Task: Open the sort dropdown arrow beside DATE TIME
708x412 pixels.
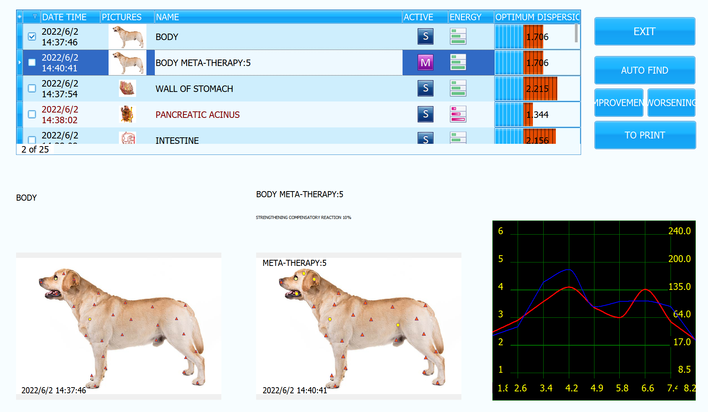Action: 35,17
